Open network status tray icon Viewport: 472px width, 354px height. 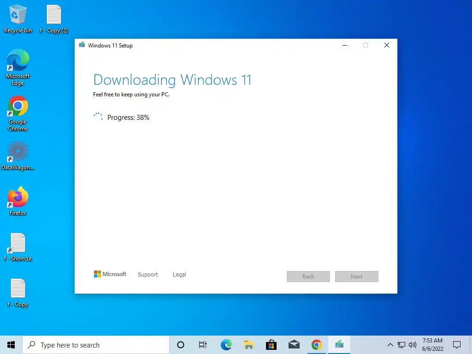click(x=401, y=345)
